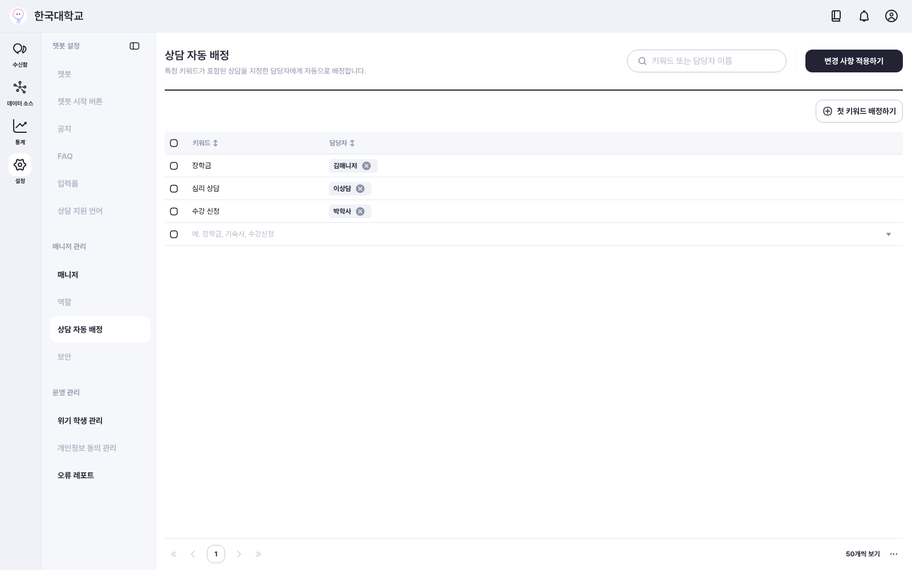Open the 50개씩 보기 page size selector
Viewport: 912px width, 570px height.
click(863, 554)
